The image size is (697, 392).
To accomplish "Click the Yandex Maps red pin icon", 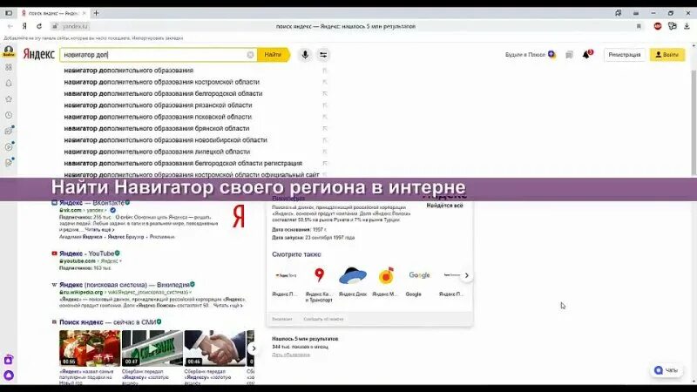I will coord(319,275).
